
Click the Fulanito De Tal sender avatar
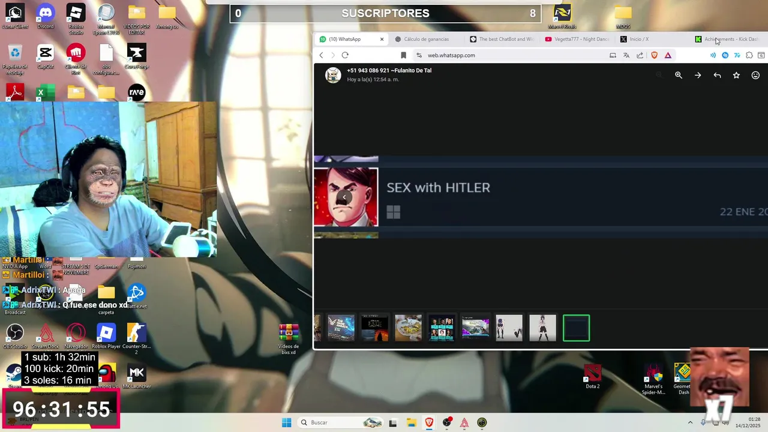coord(333,75)
